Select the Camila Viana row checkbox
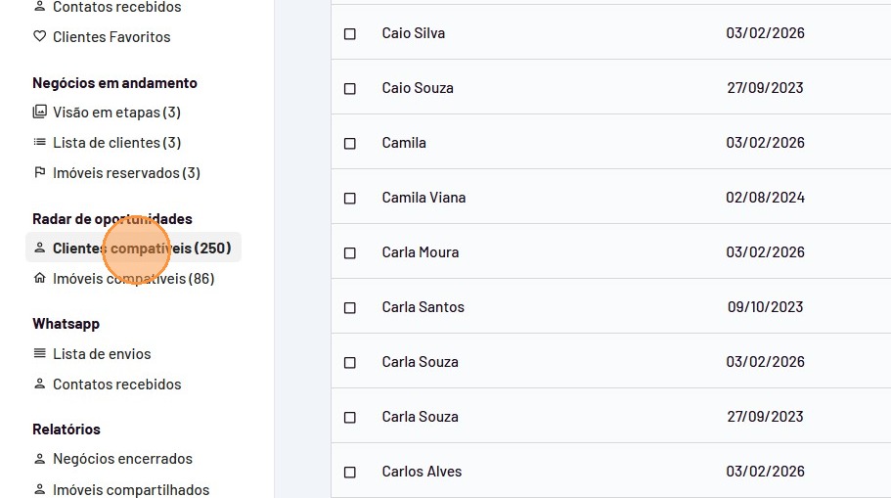 click(x=350, y=198)
